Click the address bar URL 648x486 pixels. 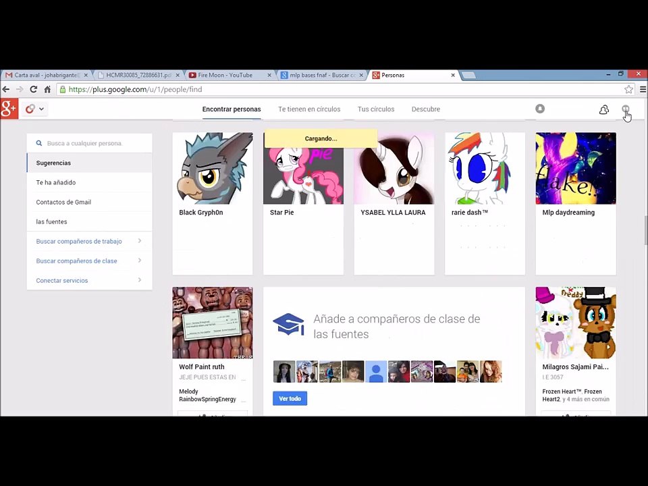[x=135, y=89]
